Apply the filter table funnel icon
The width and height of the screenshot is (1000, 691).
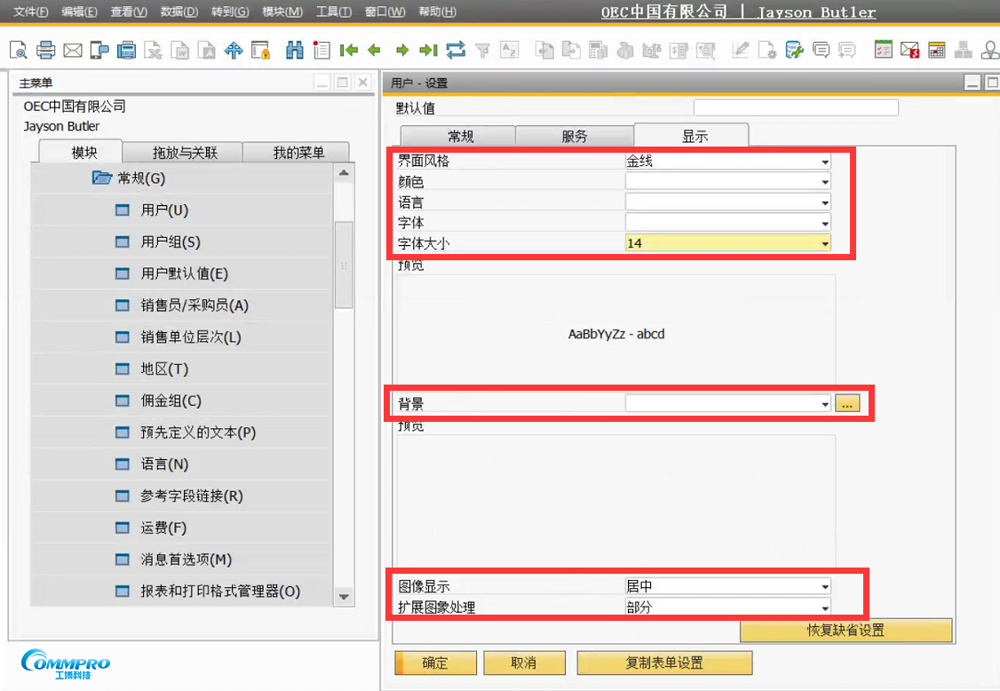click(482, 50)
